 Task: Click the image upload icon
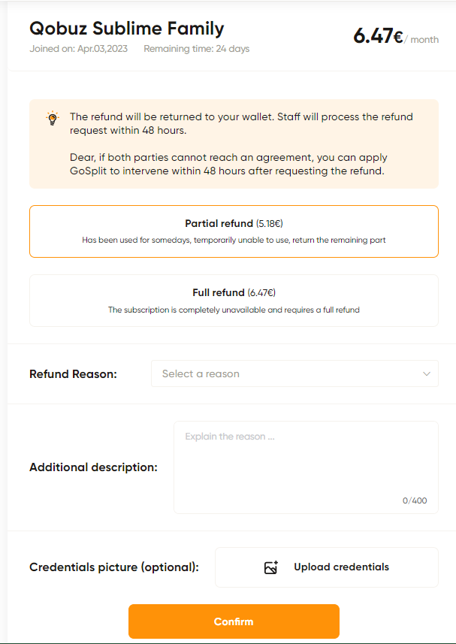click(x=271, y=567)
